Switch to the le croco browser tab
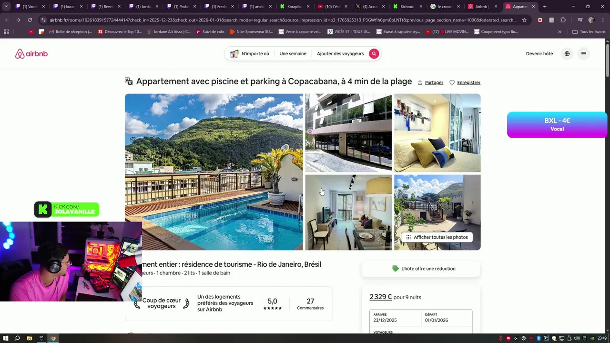Viewport: 610px width, 343px height. (445, 7)
